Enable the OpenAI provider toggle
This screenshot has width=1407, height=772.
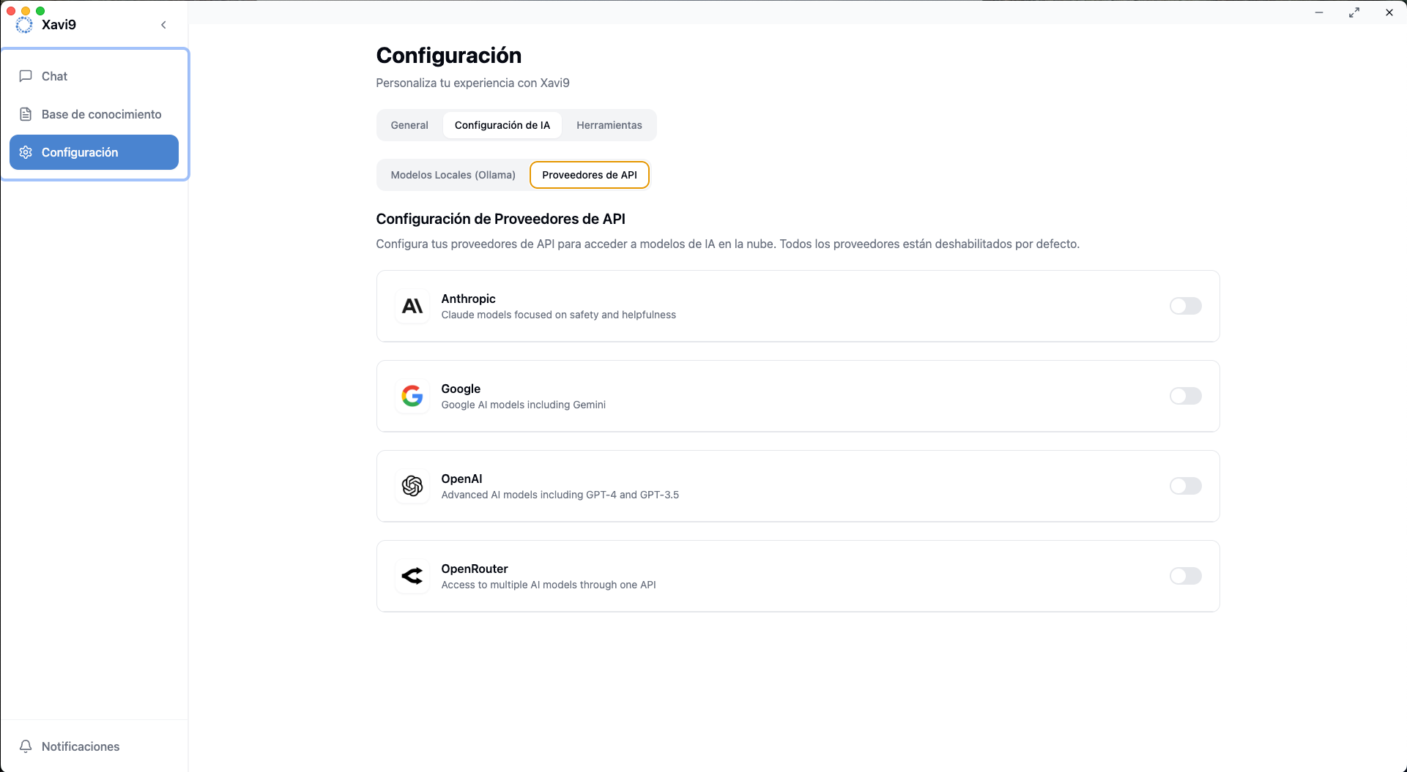[x=1185, y=486]
